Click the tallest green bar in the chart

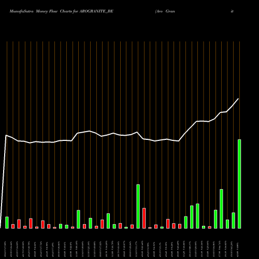pos(239,184)
